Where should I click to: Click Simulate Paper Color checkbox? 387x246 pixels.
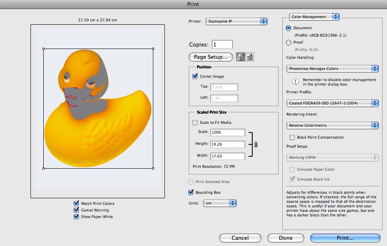(x=292, y=169)
